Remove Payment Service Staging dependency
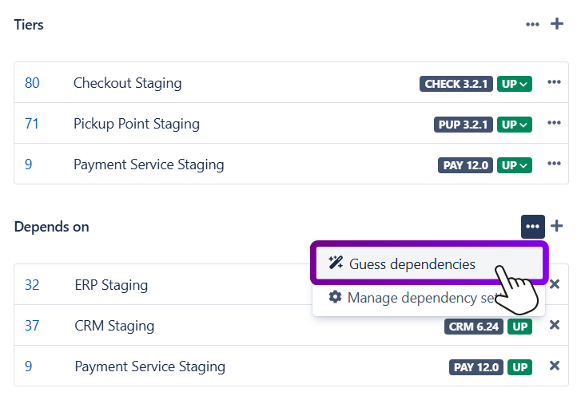 [x=555, y=366]
